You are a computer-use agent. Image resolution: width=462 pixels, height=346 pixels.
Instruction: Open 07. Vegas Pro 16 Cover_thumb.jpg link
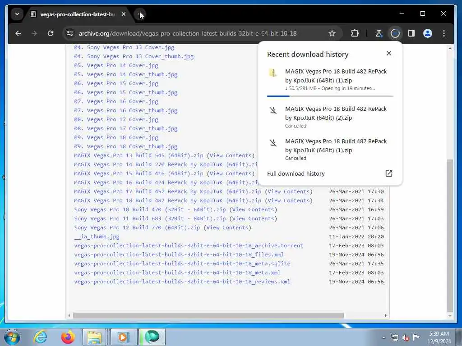click(126, 111)
